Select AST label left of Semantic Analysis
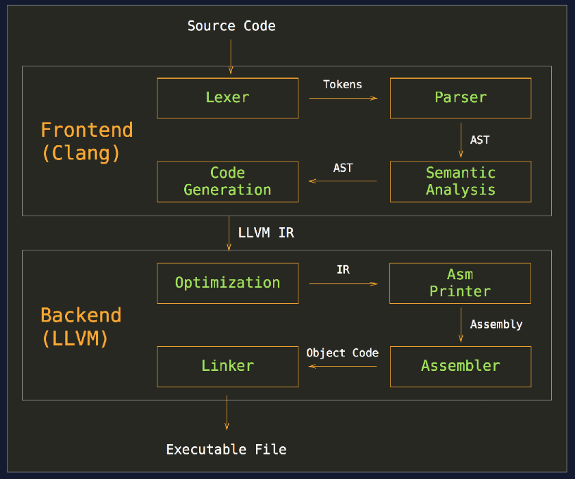575x479 pixels. (343, 168)
